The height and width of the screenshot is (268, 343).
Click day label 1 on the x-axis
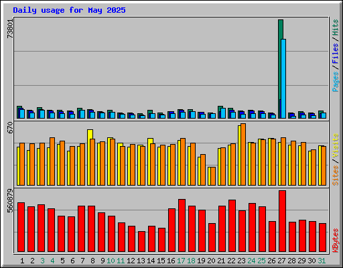pyautogui.click(x=22, y=261)
